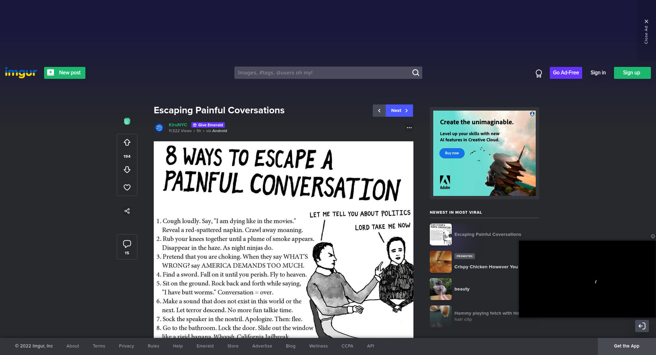This screenshot has height=355, width=656.
Task: Click the New post button
Action: 65,73
